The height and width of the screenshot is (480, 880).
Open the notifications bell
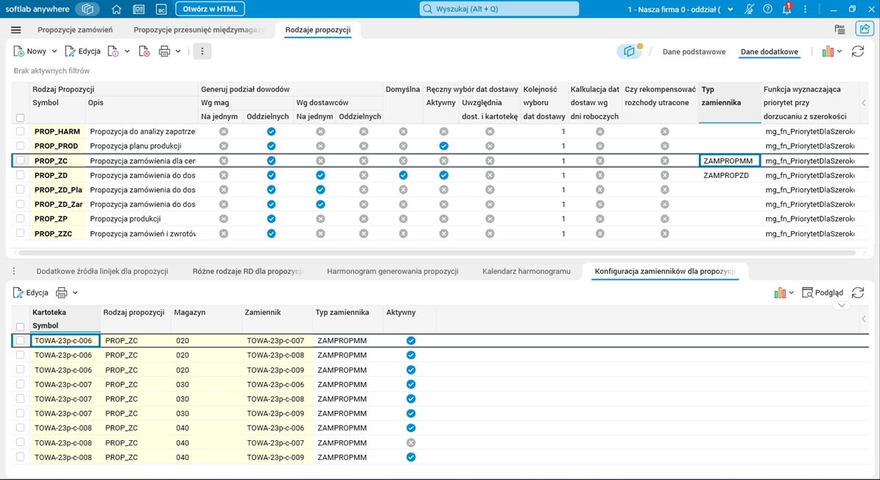click(786, 10)
